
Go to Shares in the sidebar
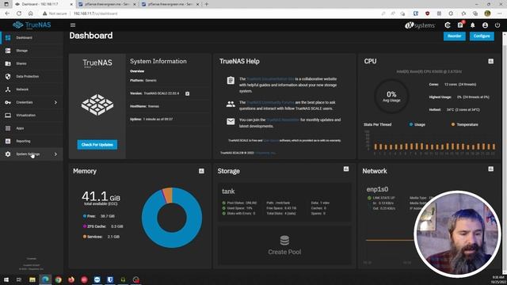pyautogui.click(x=32, y=63)
